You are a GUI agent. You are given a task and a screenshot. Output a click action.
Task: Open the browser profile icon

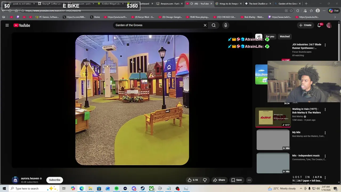318,11
